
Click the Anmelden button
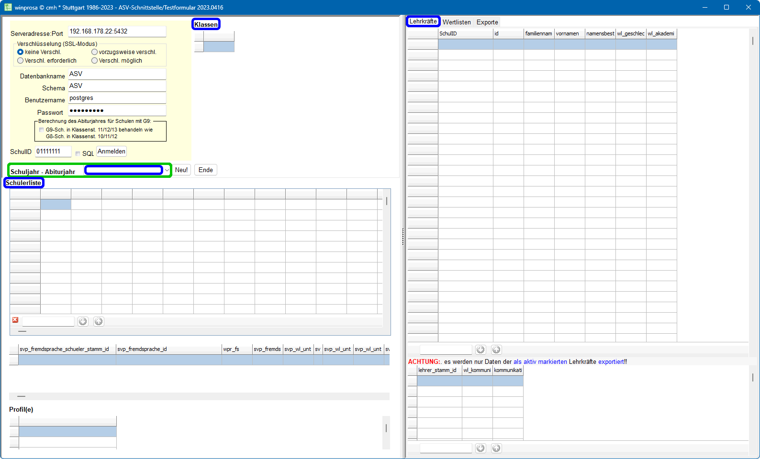click(112, 152)
